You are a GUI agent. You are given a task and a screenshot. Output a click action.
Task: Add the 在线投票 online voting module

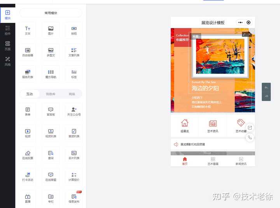coord(28,155)
